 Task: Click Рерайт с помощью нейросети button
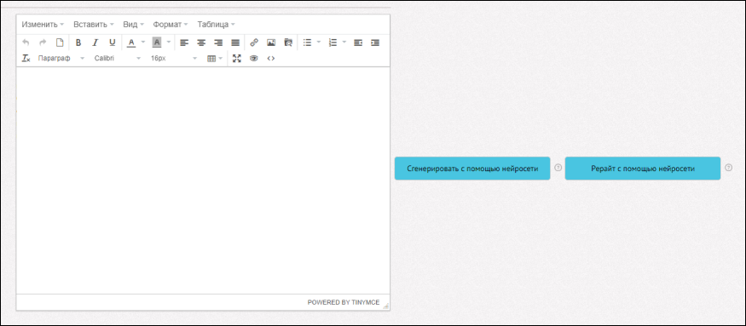click(x=643, y=169)
